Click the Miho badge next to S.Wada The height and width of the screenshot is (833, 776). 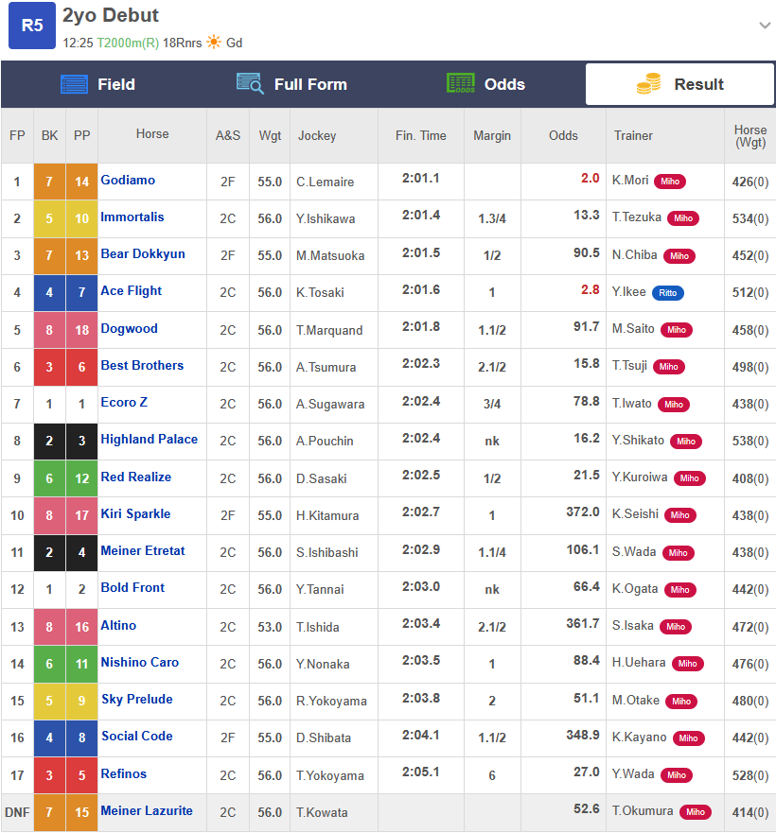pyautogui.click(x=679, y=553)
